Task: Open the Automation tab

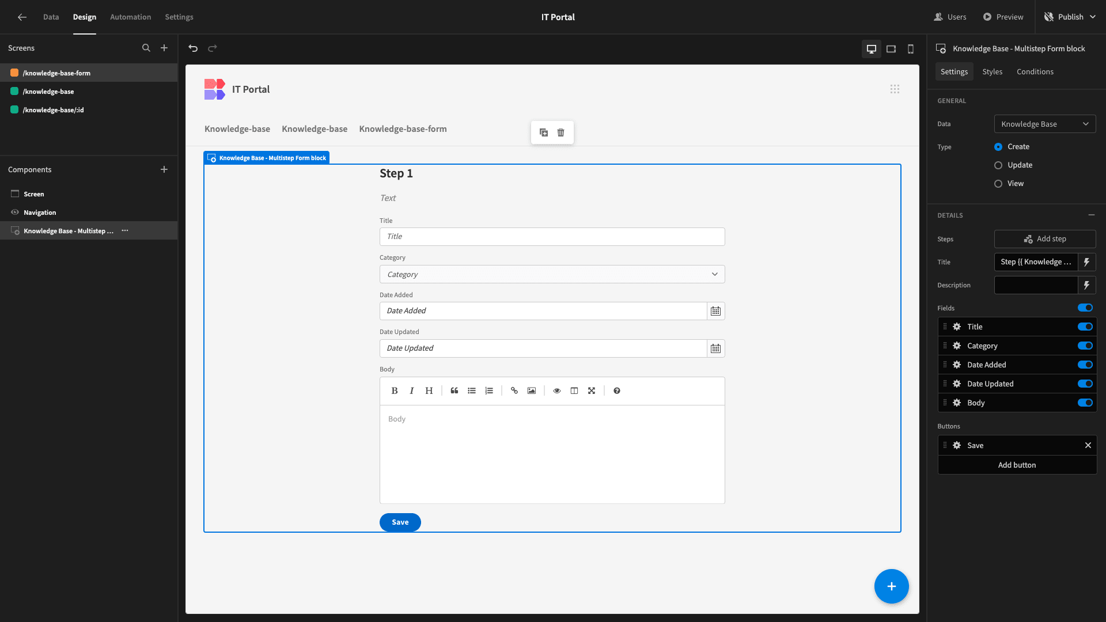Action: coord(131,17)
